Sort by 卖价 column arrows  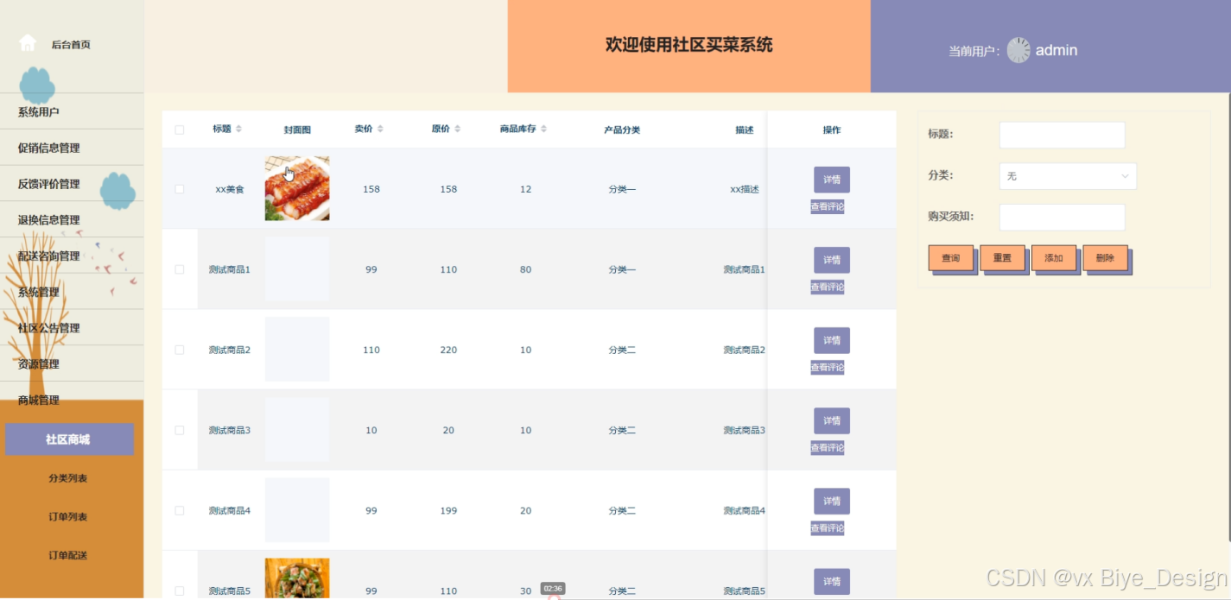pos(380,129)
